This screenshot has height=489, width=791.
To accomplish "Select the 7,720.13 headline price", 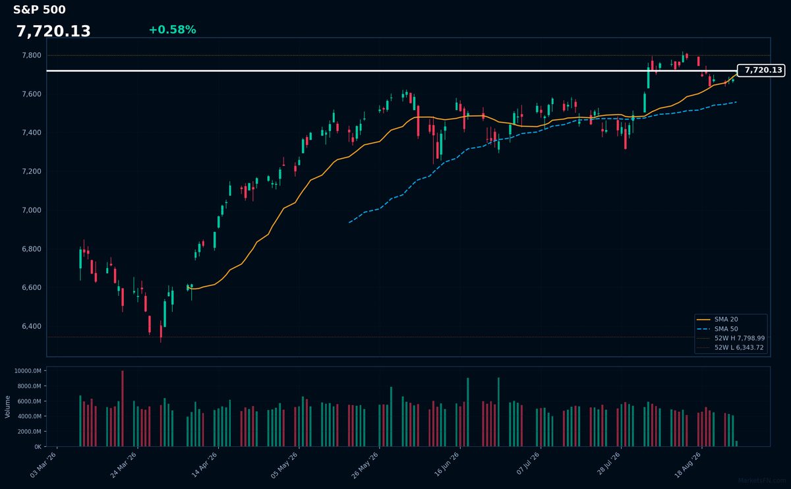I will [53, 32].
